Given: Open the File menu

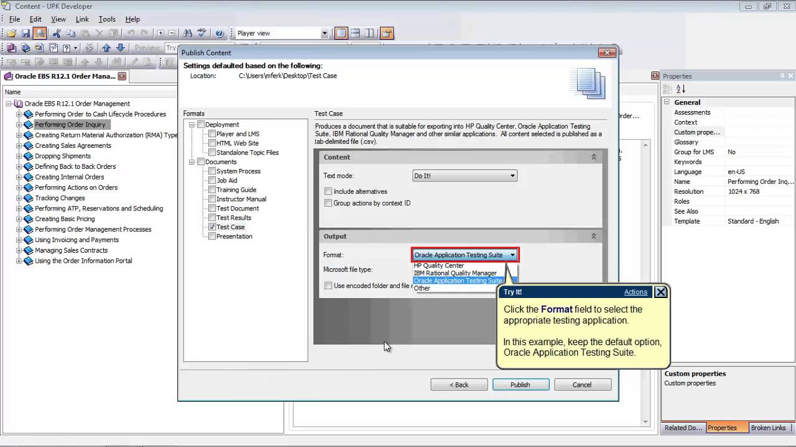Looking at the screenshot, I should [x=14, y=19].
